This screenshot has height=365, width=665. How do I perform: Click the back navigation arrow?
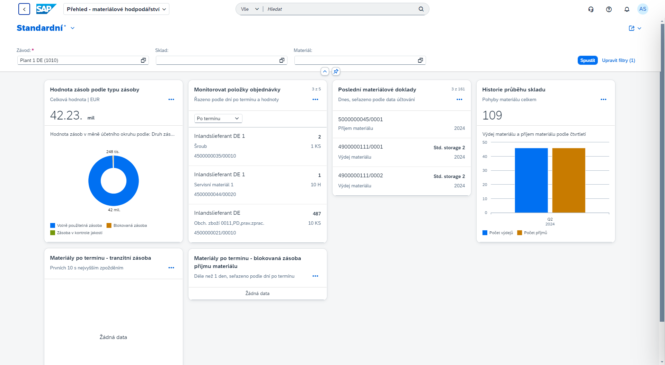24,9
